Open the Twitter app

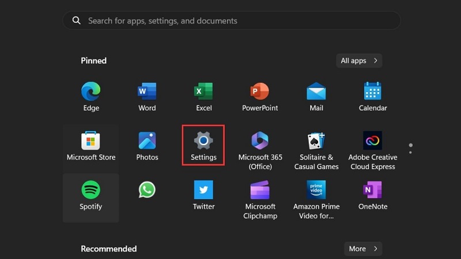pyautogui.click(x=203, y=190)
